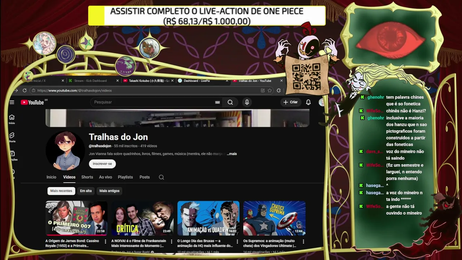Open the channel Vídeos tab
The width and height of the screenshot is (462, 260).
(69, 177)
